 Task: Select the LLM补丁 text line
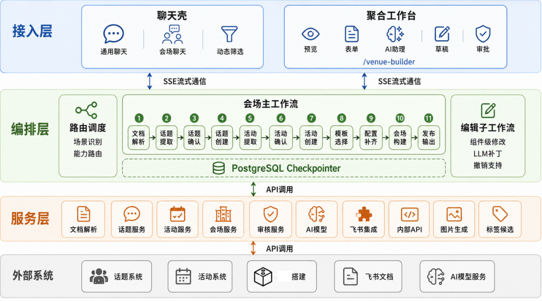coord(488,154)
